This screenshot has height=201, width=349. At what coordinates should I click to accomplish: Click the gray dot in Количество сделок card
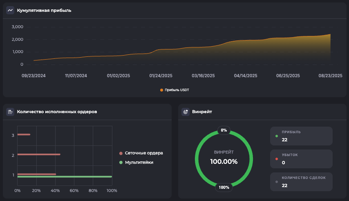[x=277, y=182]
